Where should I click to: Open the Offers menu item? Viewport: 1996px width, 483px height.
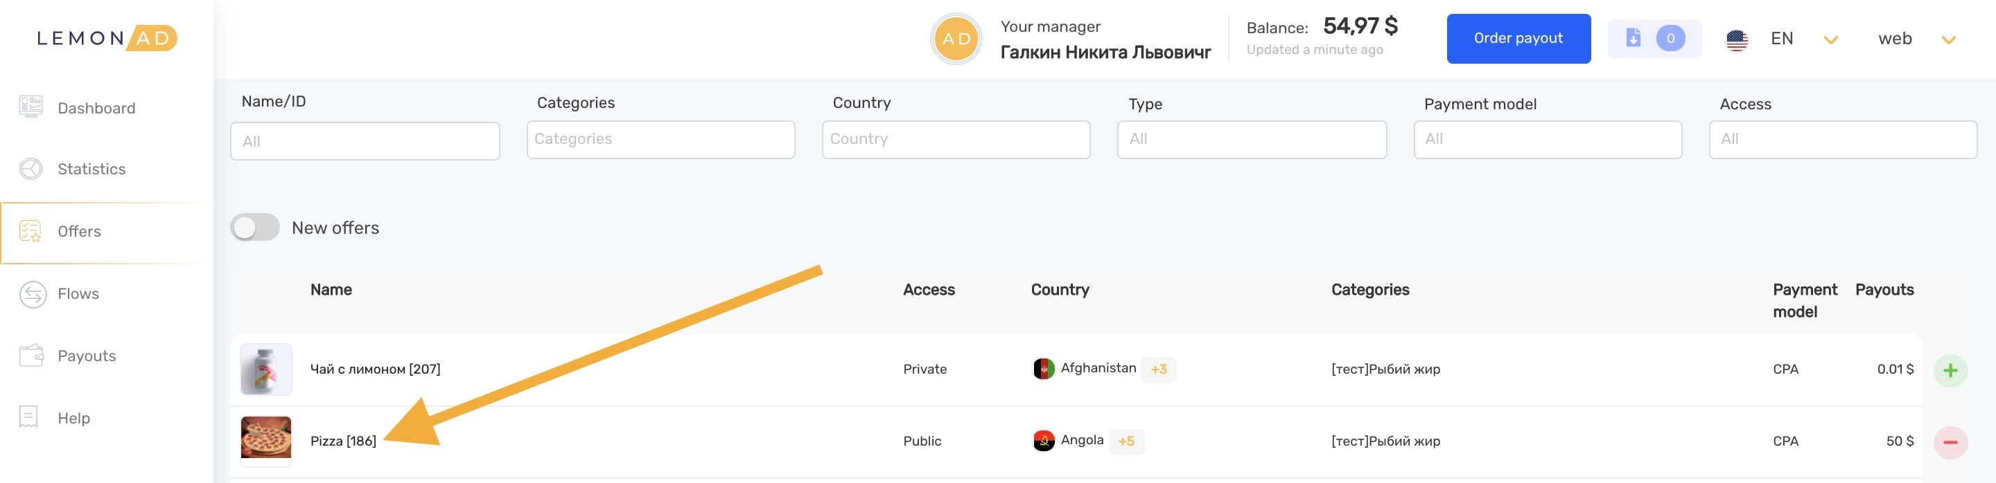click(79, 231)
